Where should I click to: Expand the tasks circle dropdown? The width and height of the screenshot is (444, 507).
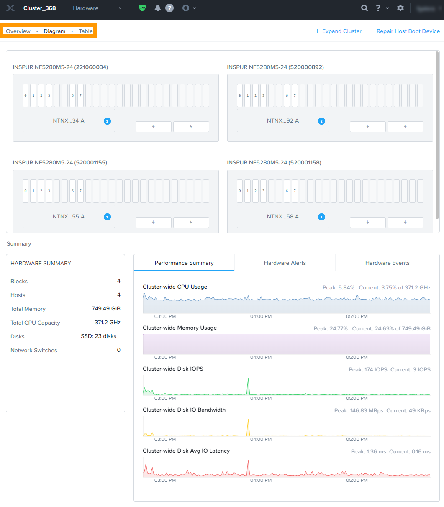[x=189, y=8]
